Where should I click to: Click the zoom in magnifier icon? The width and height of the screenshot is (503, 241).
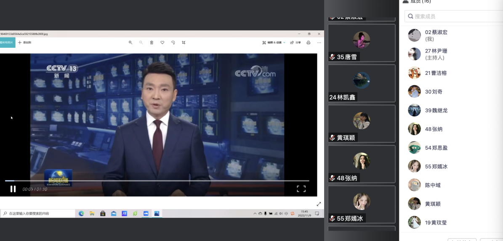click(130, 42)
